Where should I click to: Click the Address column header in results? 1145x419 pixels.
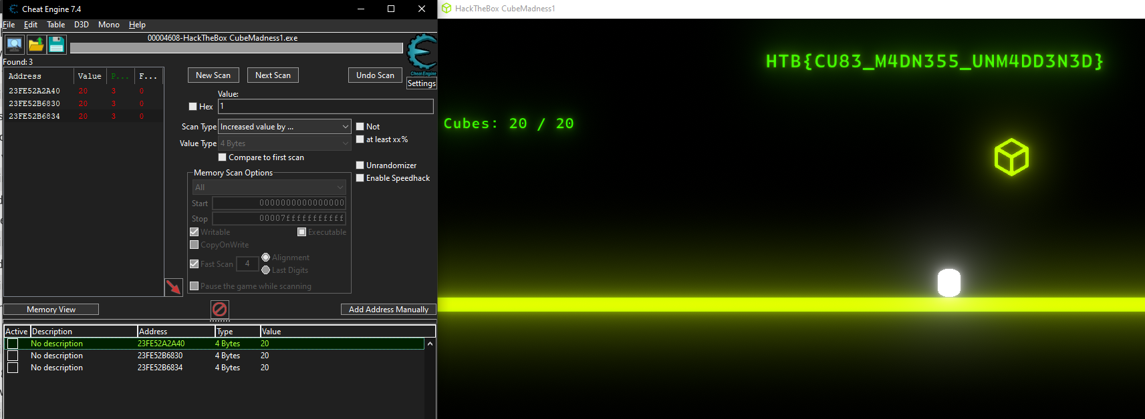(39, 76)
